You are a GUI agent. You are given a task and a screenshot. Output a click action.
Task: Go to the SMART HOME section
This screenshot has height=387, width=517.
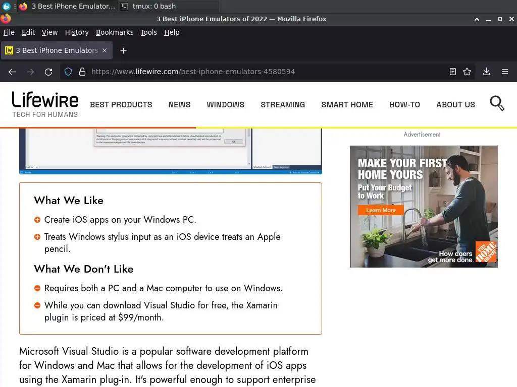[347, 105]
